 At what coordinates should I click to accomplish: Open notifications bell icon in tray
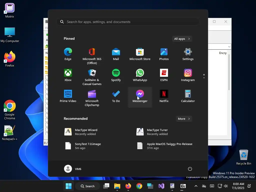(249, 186)
